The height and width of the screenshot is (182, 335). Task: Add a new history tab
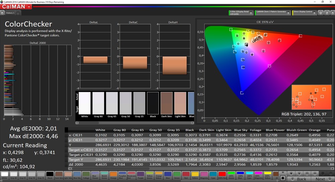(18, 13)
